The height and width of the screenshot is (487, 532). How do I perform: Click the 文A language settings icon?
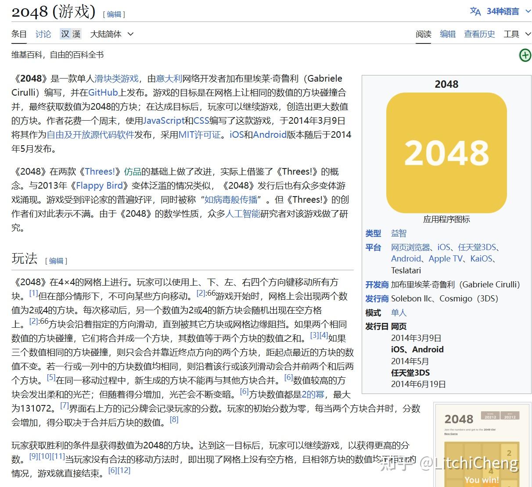click(475, 11)
